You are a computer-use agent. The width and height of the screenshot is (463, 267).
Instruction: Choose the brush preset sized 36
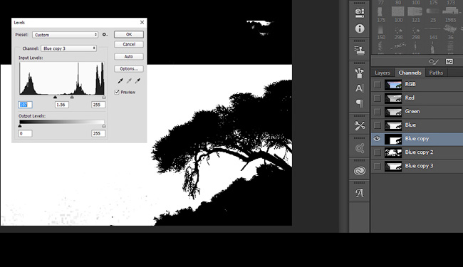tap(450, 31)
